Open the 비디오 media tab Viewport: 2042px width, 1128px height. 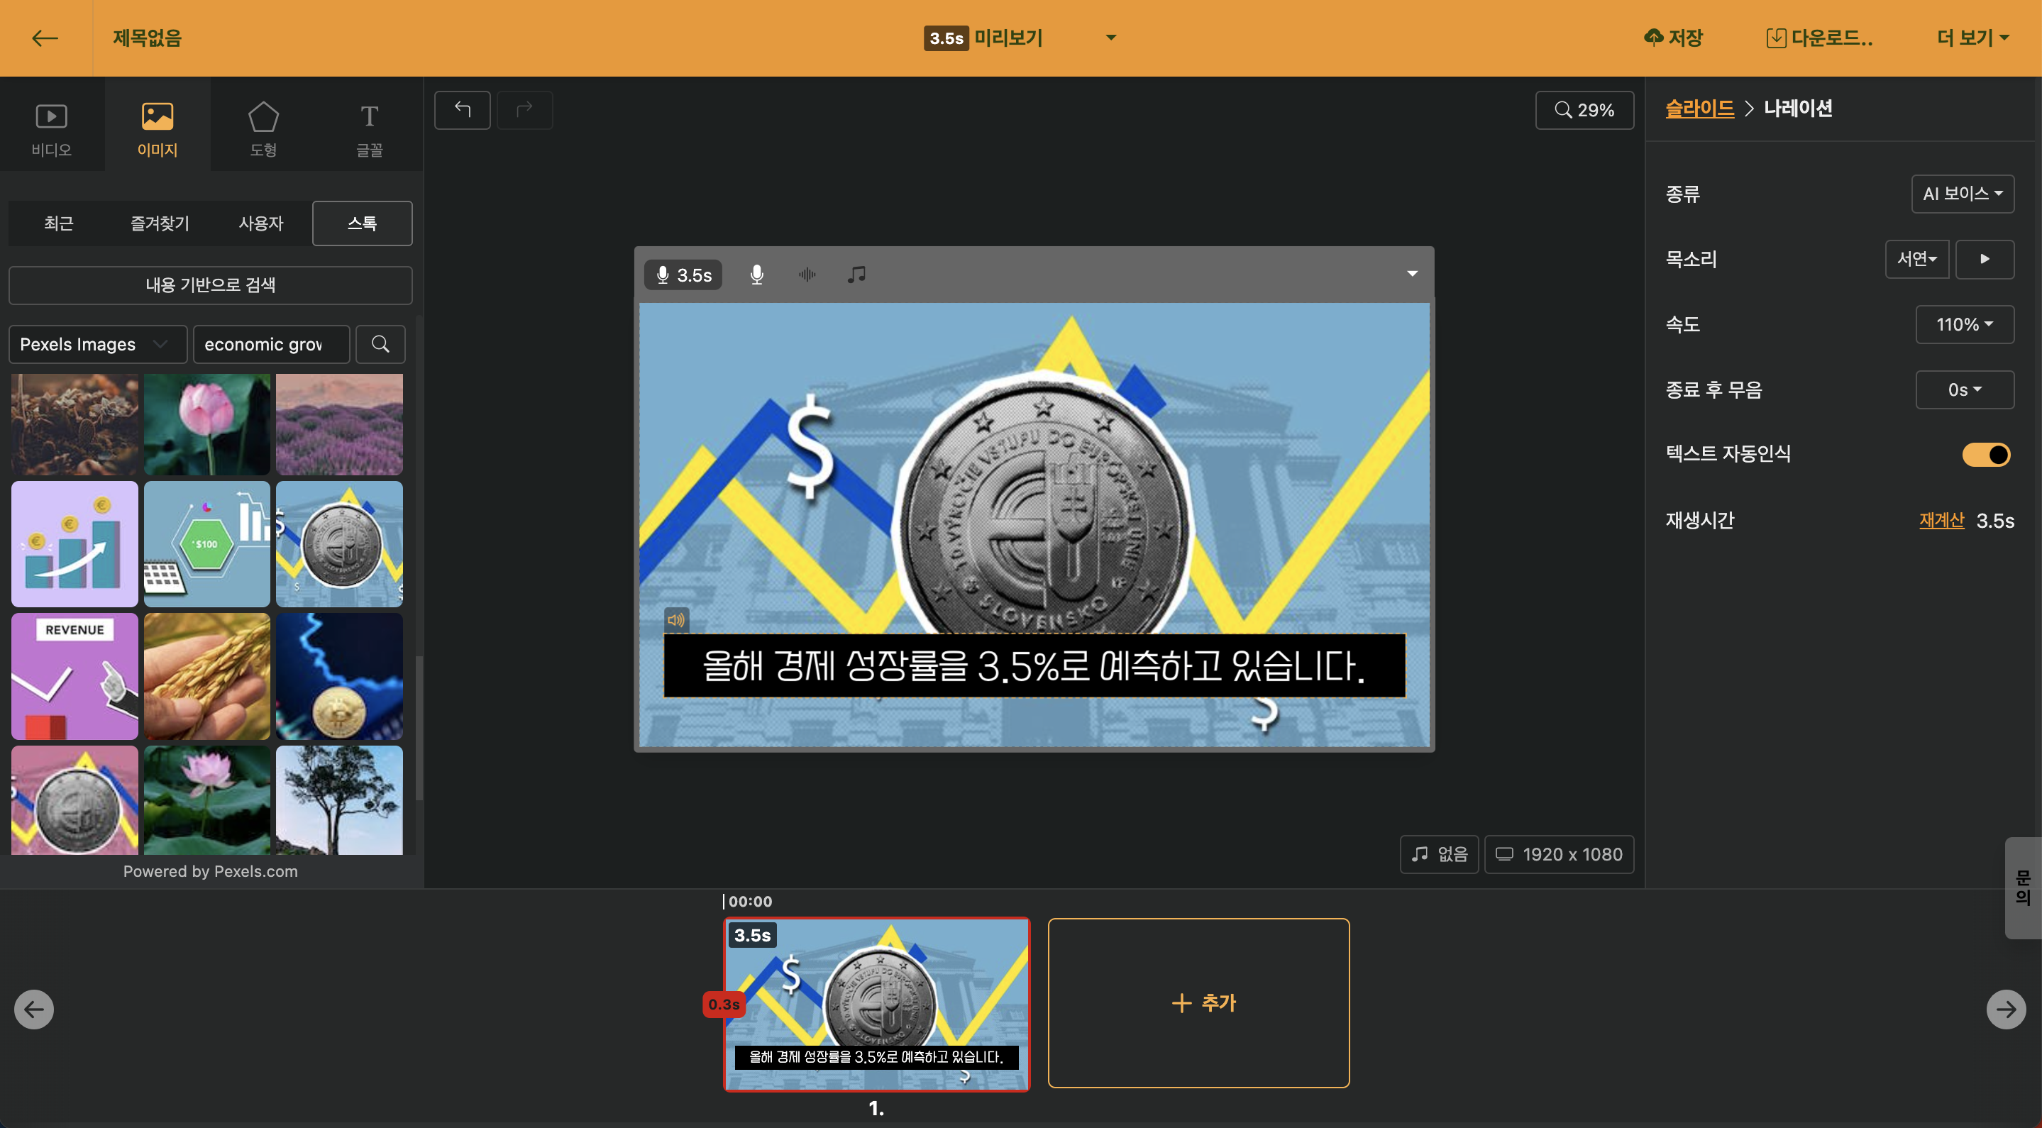(52, 129)
